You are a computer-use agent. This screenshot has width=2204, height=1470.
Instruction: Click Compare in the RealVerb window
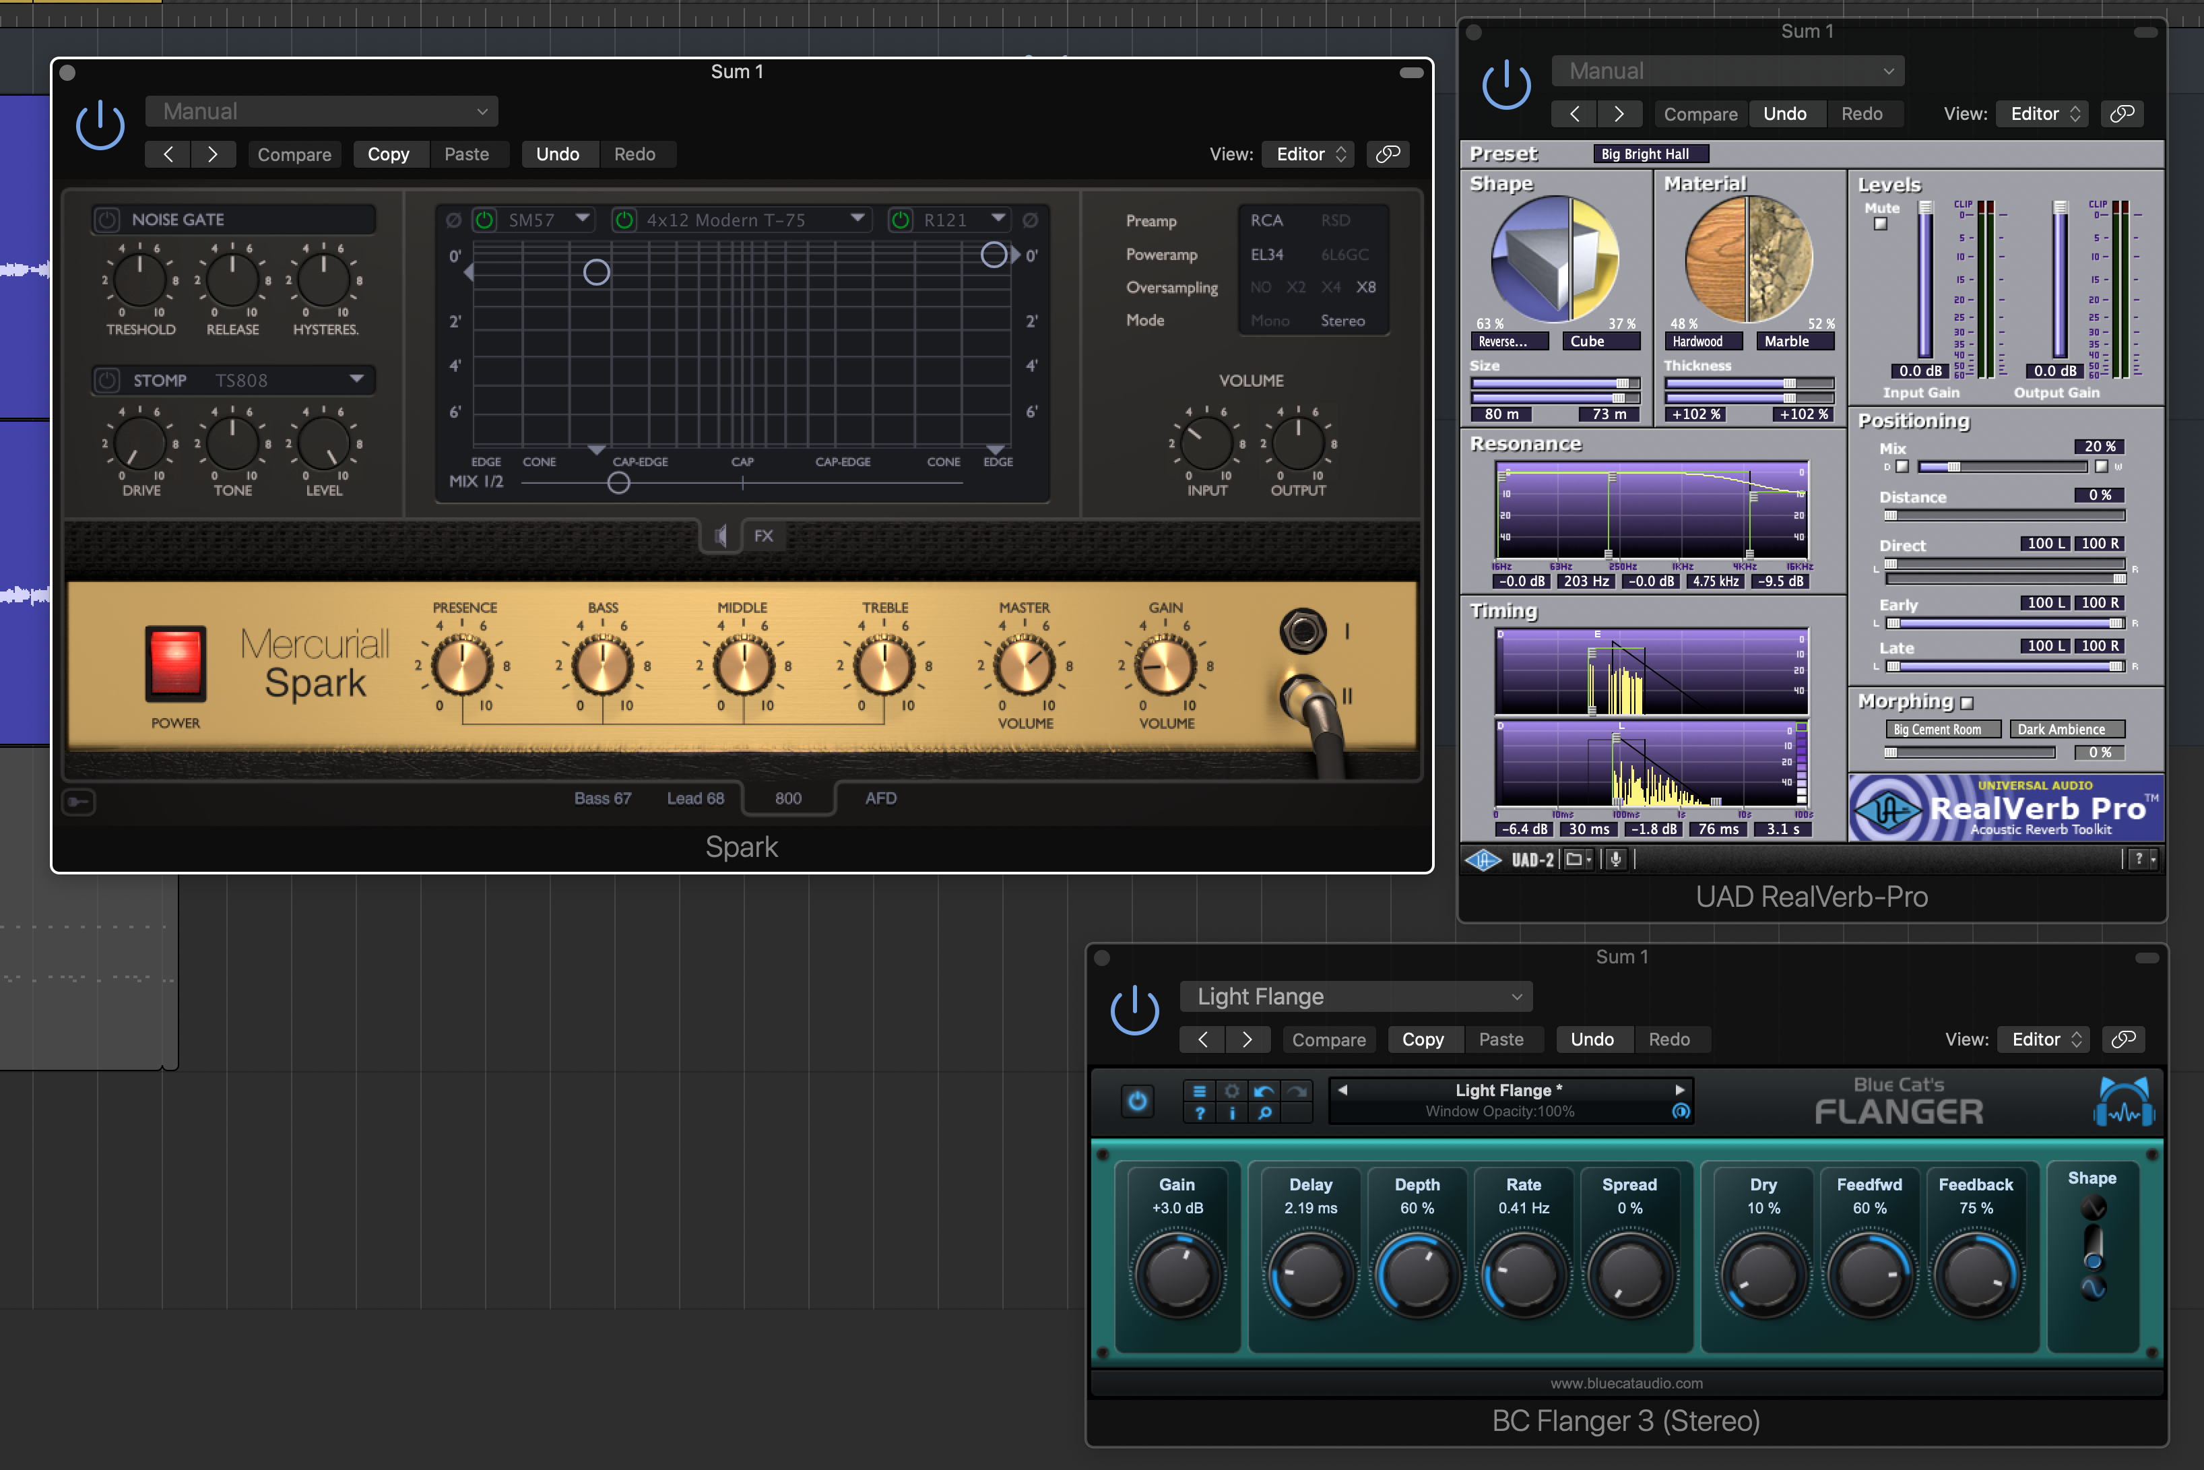click(1700, 113)
